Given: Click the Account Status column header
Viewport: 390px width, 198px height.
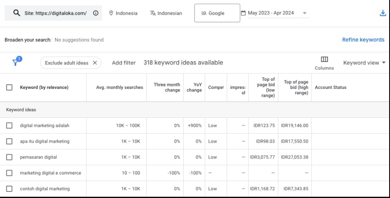Looking at the screenshot, I should [330, 87].
